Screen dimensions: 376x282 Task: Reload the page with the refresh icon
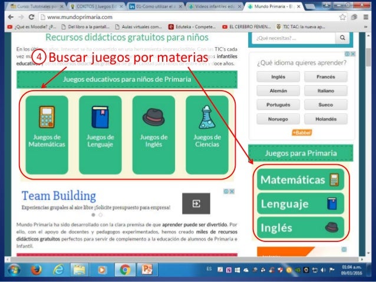coord(31,17)
